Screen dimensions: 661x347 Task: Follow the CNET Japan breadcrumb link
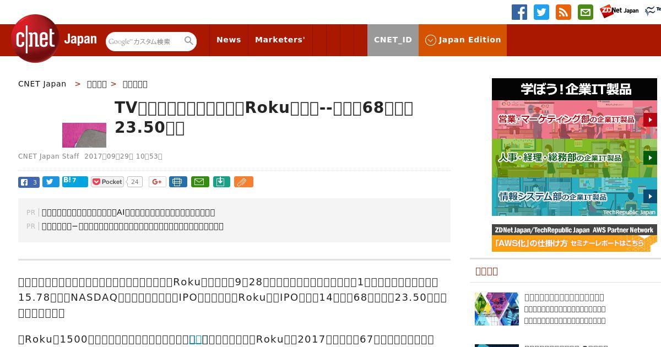pos(42,84)
